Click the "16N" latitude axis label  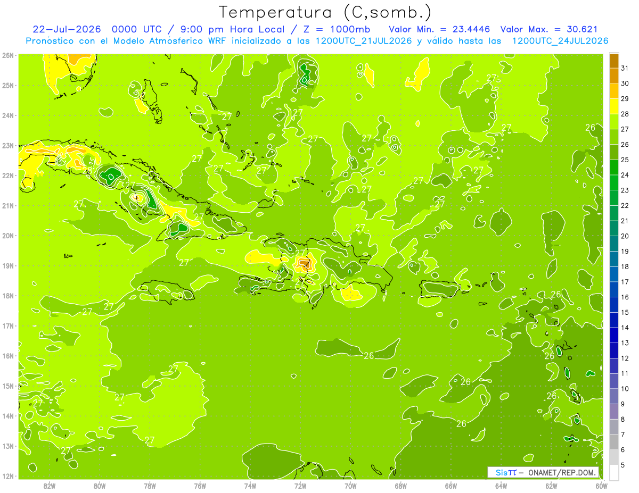pyautogui.click(x=7, y=356)
